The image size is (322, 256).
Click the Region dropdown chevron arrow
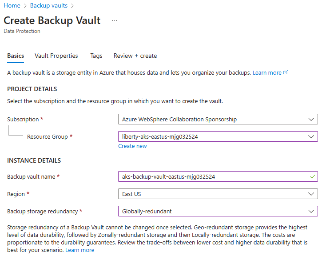click(311, 194)
